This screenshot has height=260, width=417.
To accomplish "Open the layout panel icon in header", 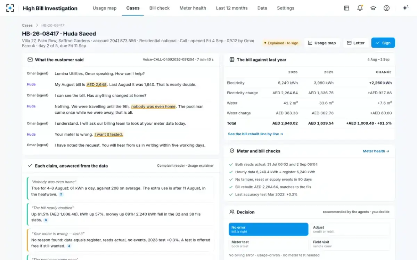I will (x=346, y=8).
